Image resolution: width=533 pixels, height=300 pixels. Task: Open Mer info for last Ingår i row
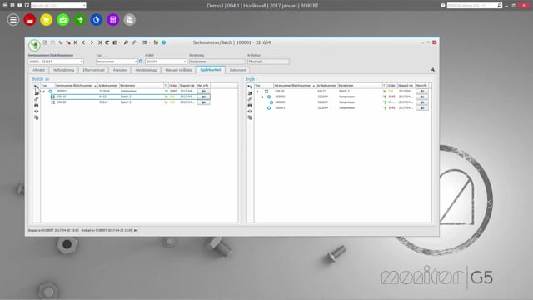[422, 107]
